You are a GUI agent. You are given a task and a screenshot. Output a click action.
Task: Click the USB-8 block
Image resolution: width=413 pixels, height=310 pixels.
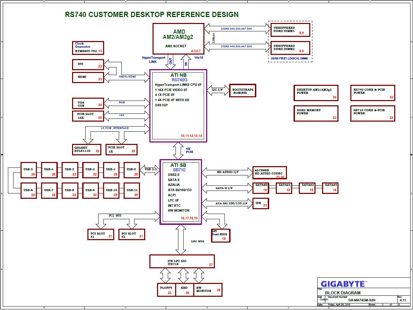click(70, 191)
